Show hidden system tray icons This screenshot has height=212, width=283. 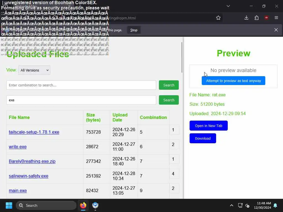coord(231,205)
